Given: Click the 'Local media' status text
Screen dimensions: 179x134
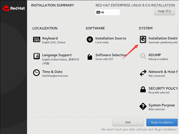Looking at the screenshot, I should tap(102, 42).
